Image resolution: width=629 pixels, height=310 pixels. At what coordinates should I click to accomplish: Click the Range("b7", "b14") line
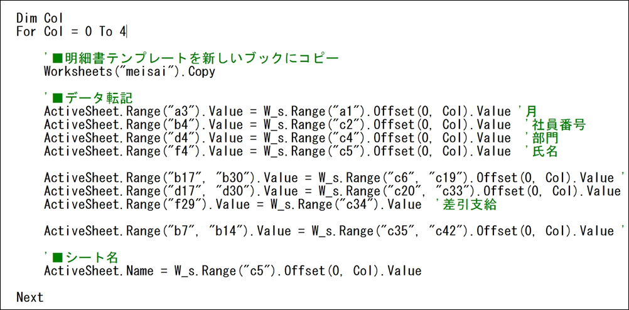click(326, 231)
